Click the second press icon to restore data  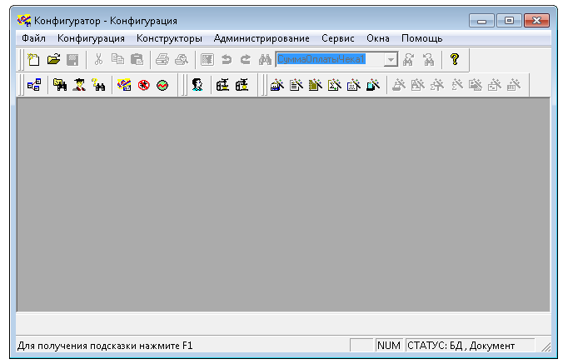point(242,85)
